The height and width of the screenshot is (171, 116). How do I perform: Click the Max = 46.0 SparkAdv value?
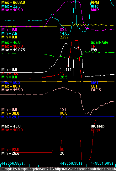pyautogui.click(x=11, y=43)
